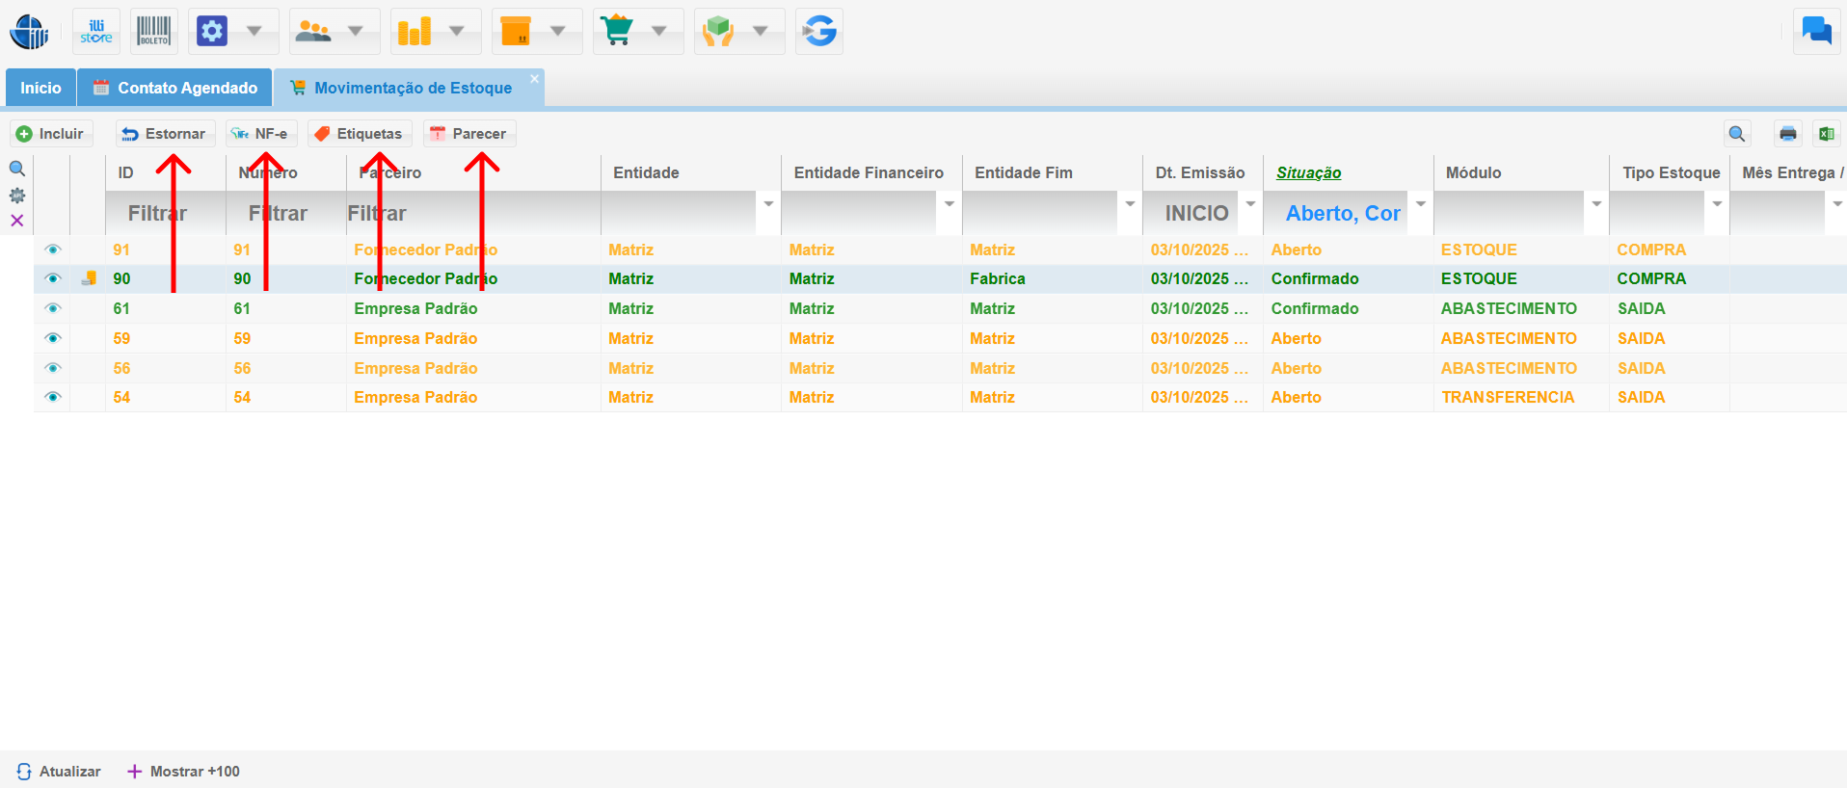Expand the Módulo filter dropdown

point(1596,204)
